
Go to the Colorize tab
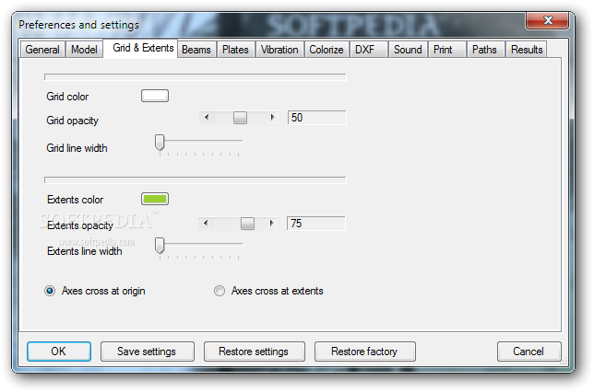pyautogui.click(x=327, y=50)
